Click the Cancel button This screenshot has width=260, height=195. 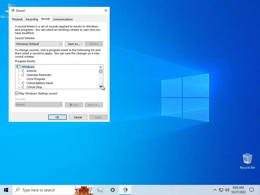78,117
